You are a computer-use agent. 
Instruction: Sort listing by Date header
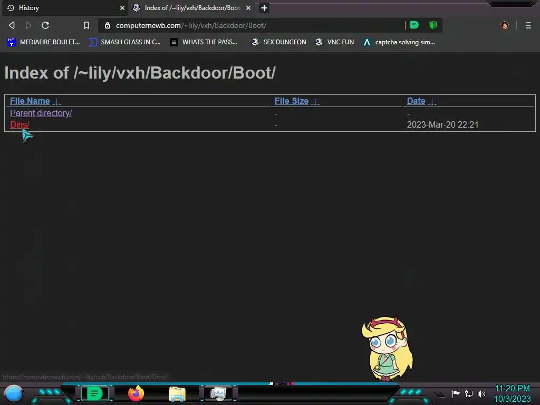click(x=416, y=101)
